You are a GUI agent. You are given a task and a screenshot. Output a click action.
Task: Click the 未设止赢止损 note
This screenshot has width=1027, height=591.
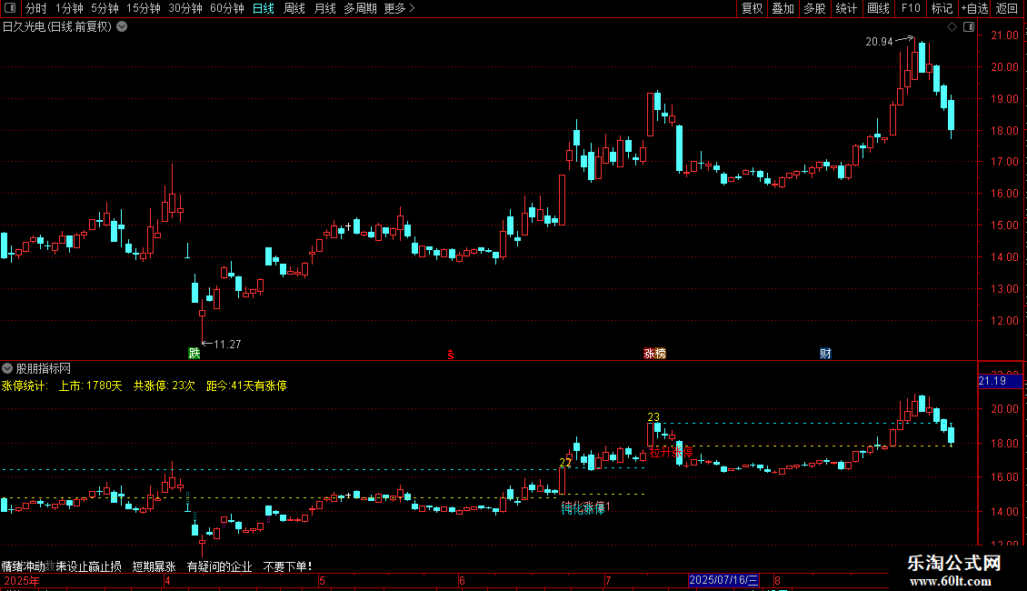[x=88, y=566]
